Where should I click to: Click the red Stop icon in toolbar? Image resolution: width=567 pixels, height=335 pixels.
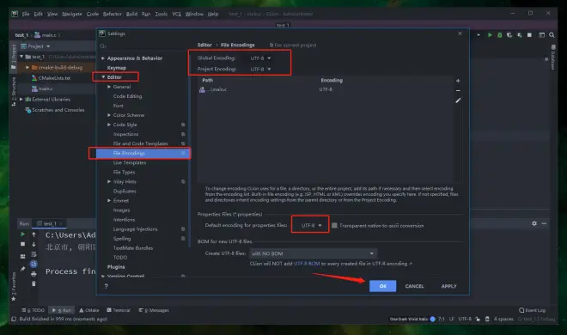pyautogui.click(x=529, y=35)
